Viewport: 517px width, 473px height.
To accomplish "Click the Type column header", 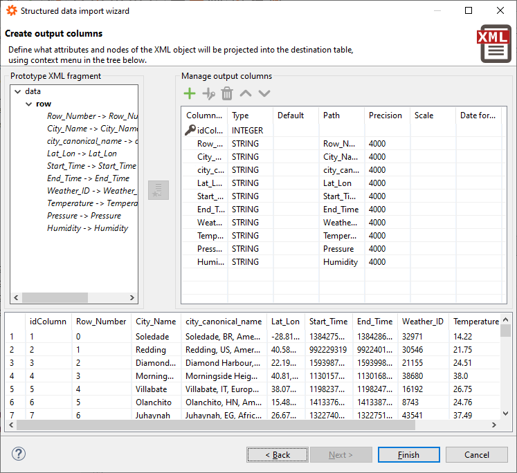I will point(240,115).
